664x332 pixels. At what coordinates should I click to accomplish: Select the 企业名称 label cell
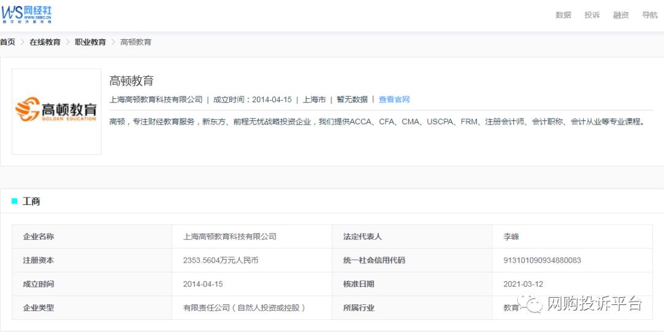tap(92, 236)
